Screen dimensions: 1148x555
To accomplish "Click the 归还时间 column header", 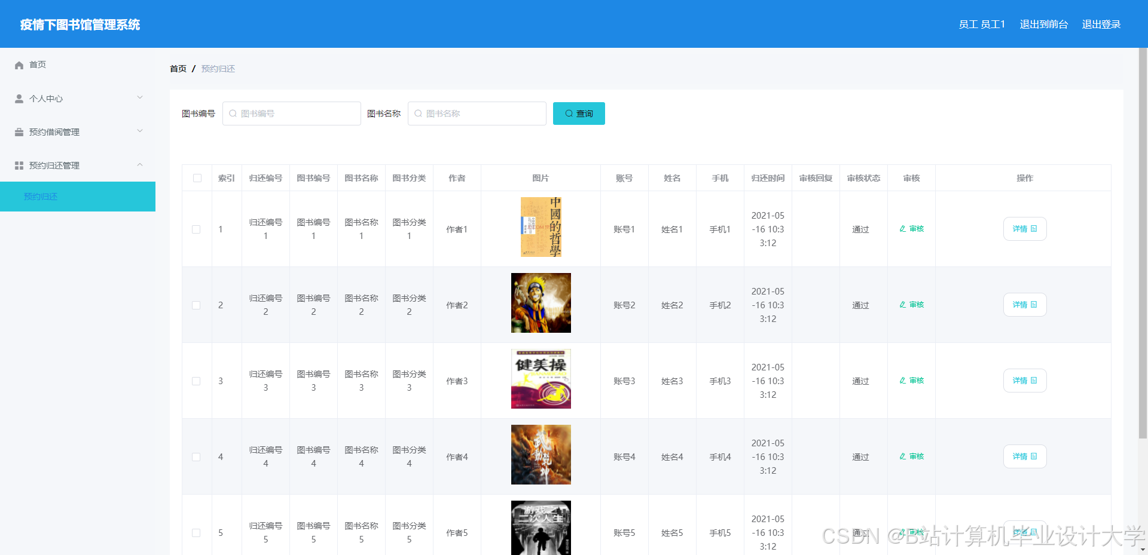I will tap(768, 178).
